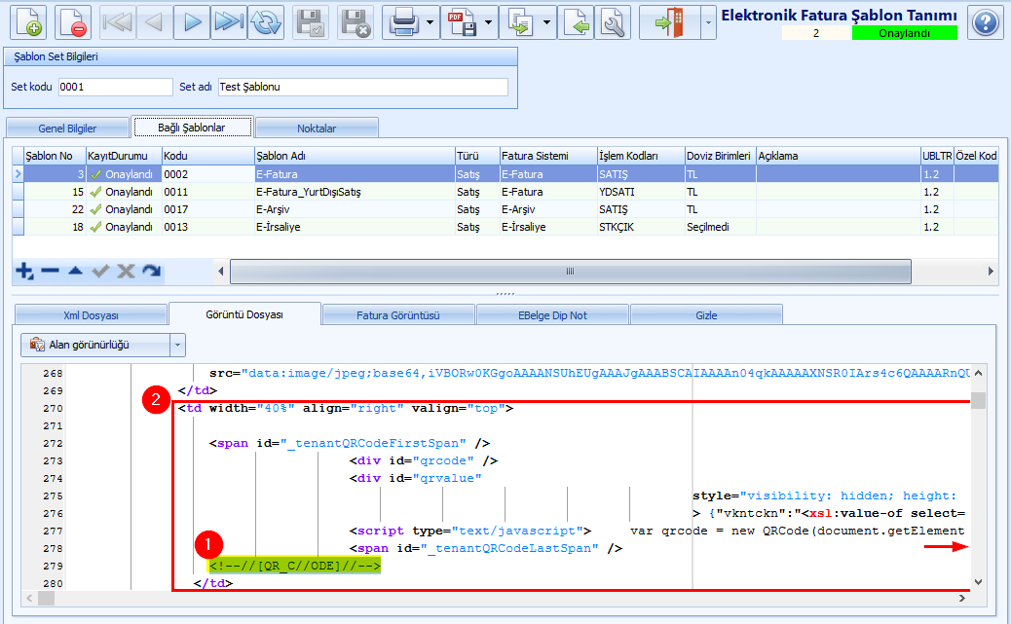Click the grid undo curved arrow icon
The image size is (1011, 624).
tap(152, 272)
